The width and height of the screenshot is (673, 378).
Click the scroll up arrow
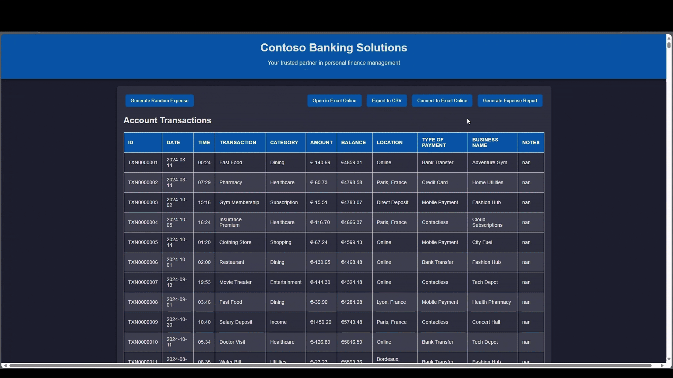(669, 38)
